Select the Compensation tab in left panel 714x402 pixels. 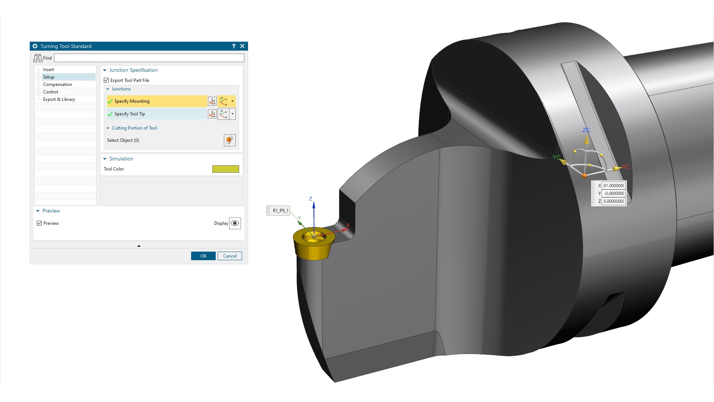pyautogui.click(x=57, y=84)
